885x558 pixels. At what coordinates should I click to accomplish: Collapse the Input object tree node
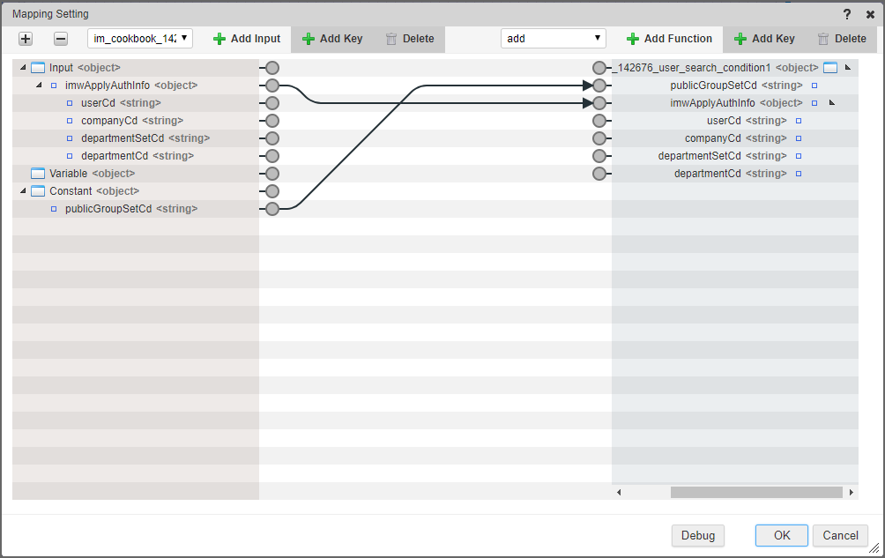[23, 68]
